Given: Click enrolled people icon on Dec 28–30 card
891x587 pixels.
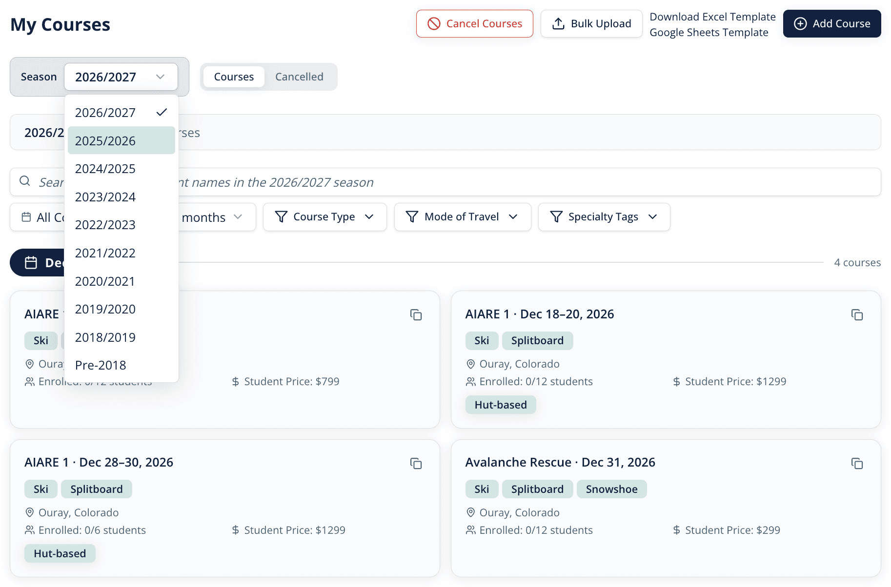Looking at the screenshot, I should pyautogui.click(x=29, y=530).
